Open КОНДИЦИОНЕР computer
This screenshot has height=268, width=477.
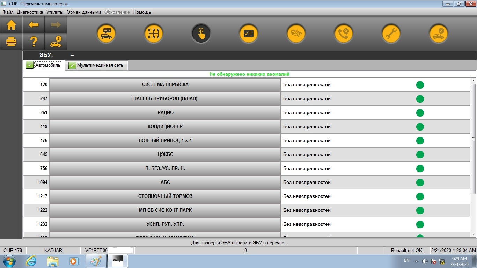coord(165,127)
